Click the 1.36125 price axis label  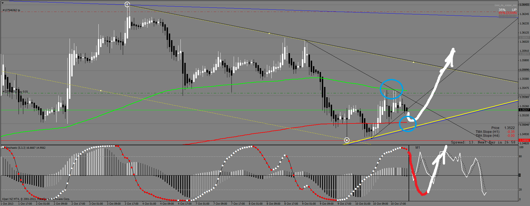point(524,32)
